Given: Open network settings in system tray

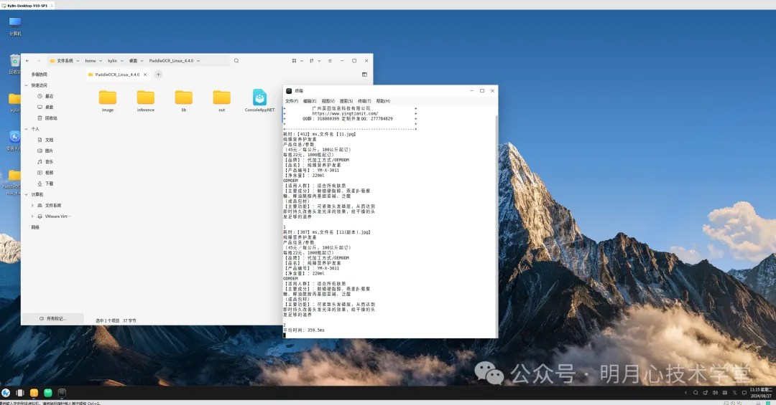Looking at the screenshot, I should coord(706,393).
